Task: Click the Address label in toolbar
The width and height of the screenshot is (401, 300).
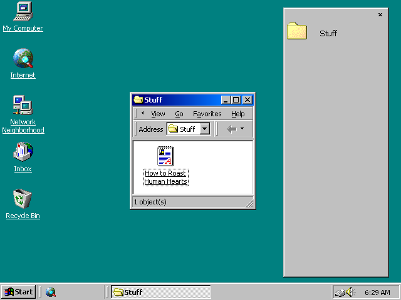Action: pos(151,129)
